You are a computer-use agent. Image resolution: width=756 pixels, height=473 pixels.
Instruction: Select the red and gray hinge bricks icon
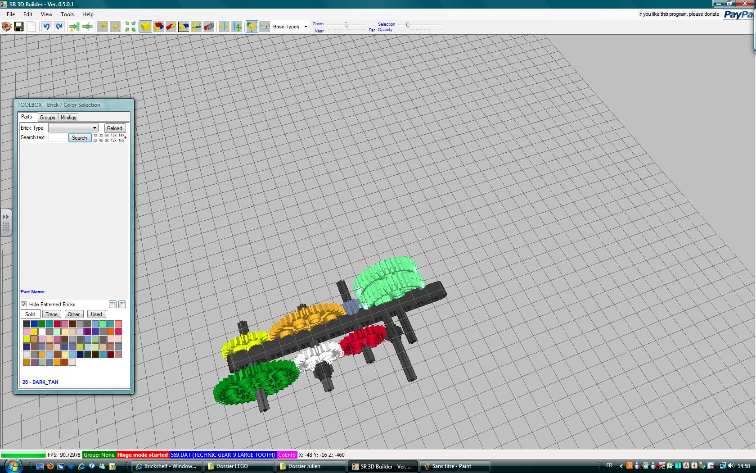click(209, 27)
